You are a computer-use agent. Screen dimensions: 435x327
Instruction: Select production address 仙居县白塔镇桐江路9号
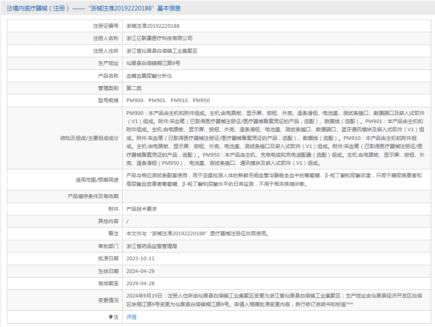pyautogui.click(x=153, y=63)
